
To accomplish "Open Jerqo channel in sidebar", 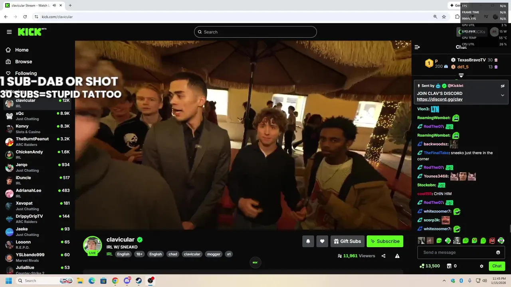I will 38,167.
